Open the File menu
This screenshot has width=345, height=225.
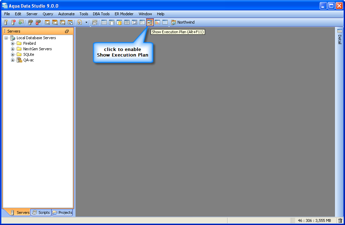coord(7,14)
